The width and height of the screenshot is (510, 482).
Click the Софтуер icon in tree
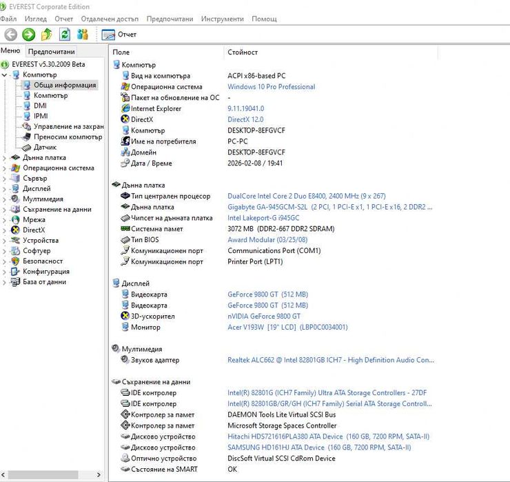pyautogui.click(x=15, y=250)
